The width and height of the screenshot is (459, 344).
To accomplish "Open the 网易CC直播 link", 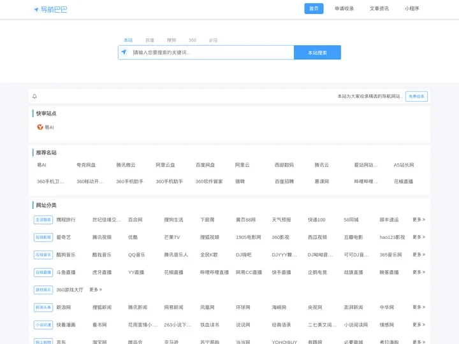I will pyautogui.click(x=249, y=273).
